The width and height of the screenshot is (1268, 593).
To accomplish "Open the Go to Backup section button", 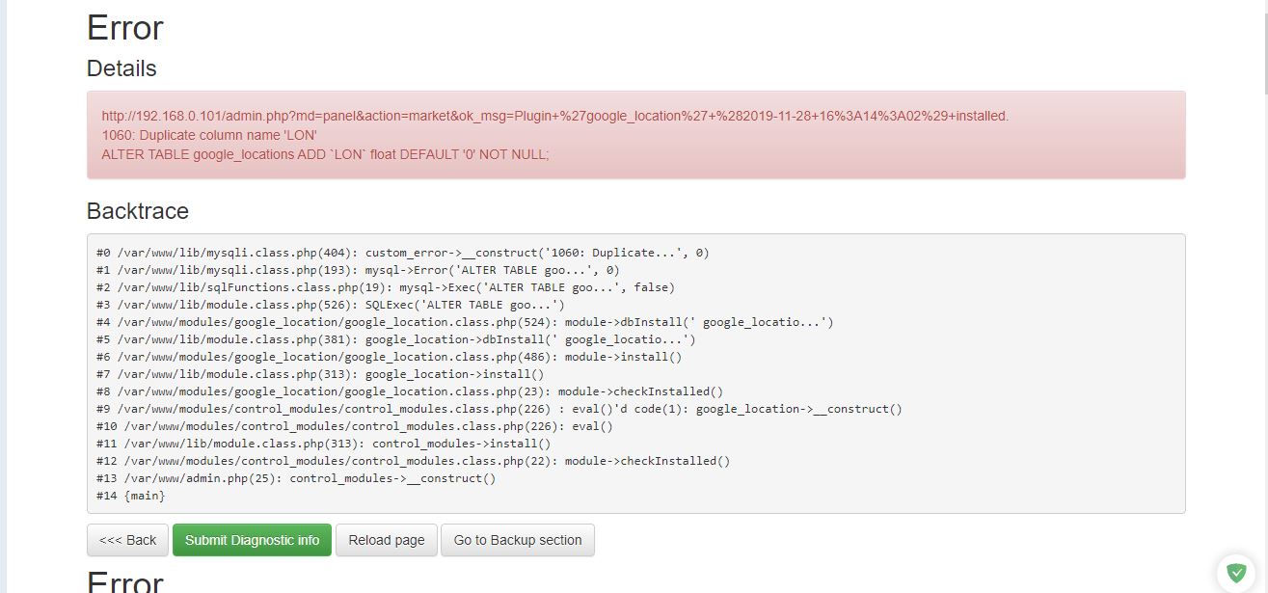I will pyautogui.click(x=518, y=540).
